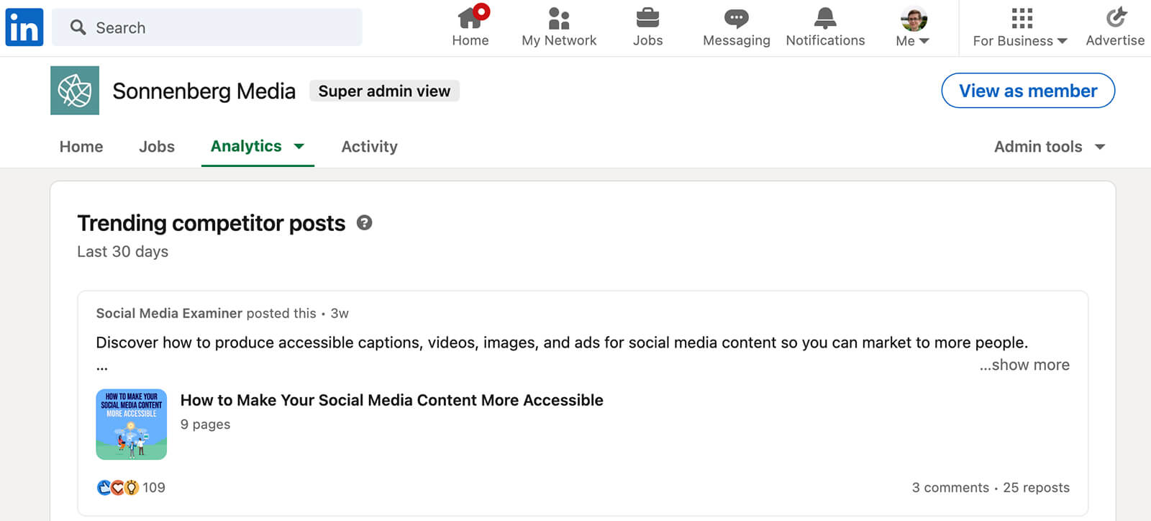
Task: Click the LinkedIn logo icon
Action: pyautogui.click(x=24, y=27)
